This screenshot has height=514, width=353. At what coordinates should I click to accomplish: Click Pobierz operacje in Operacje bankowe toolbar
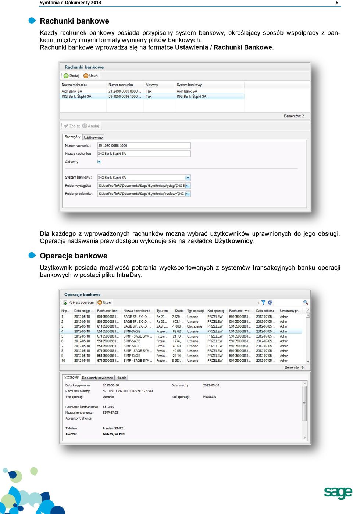79,302
